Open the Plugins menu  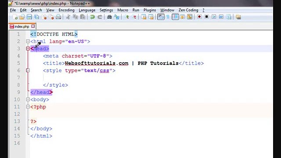click(150, 10)
